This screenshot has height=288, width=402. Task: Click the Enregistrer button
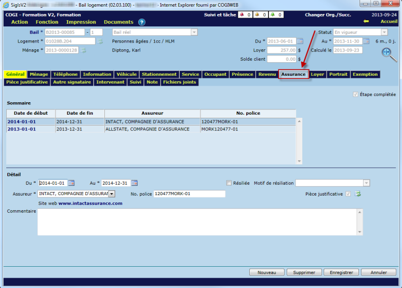341,272
